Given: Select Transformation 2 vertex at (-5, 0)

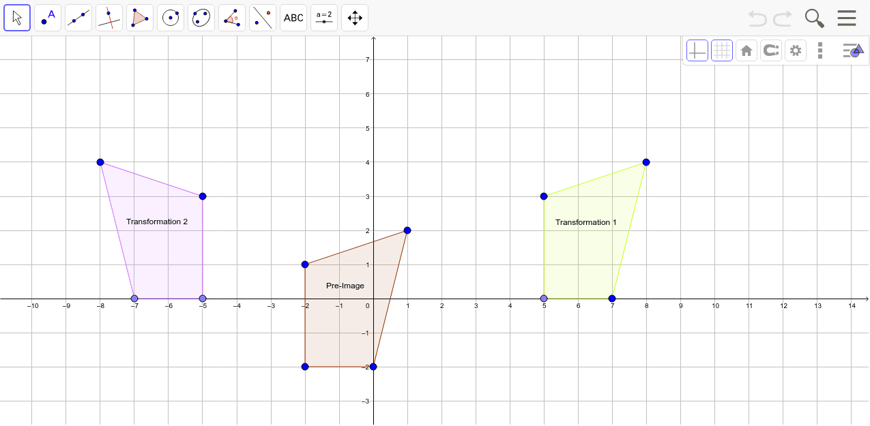Looking at the screenshot, I should tap(203, 299).
